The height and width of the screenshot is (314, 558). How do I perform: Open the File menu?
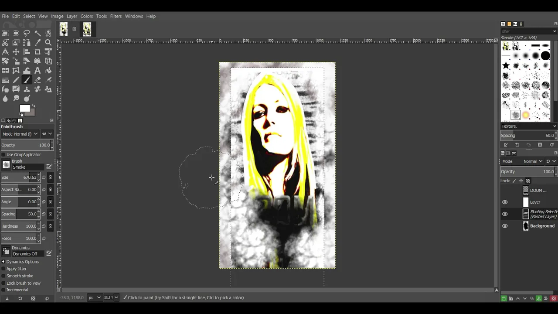pyautogui.click(x=5, y=16)
